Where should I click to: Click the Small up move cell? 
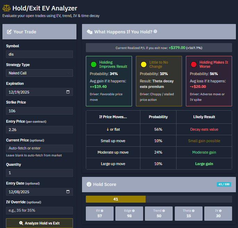(113, 141)
